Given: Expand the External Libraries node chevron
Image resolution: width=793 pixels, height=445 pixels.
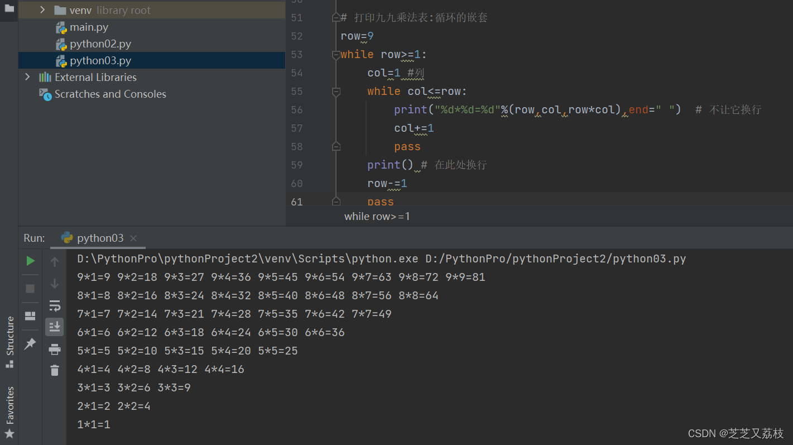Looking at the screenshot, I should pos(27,77).
